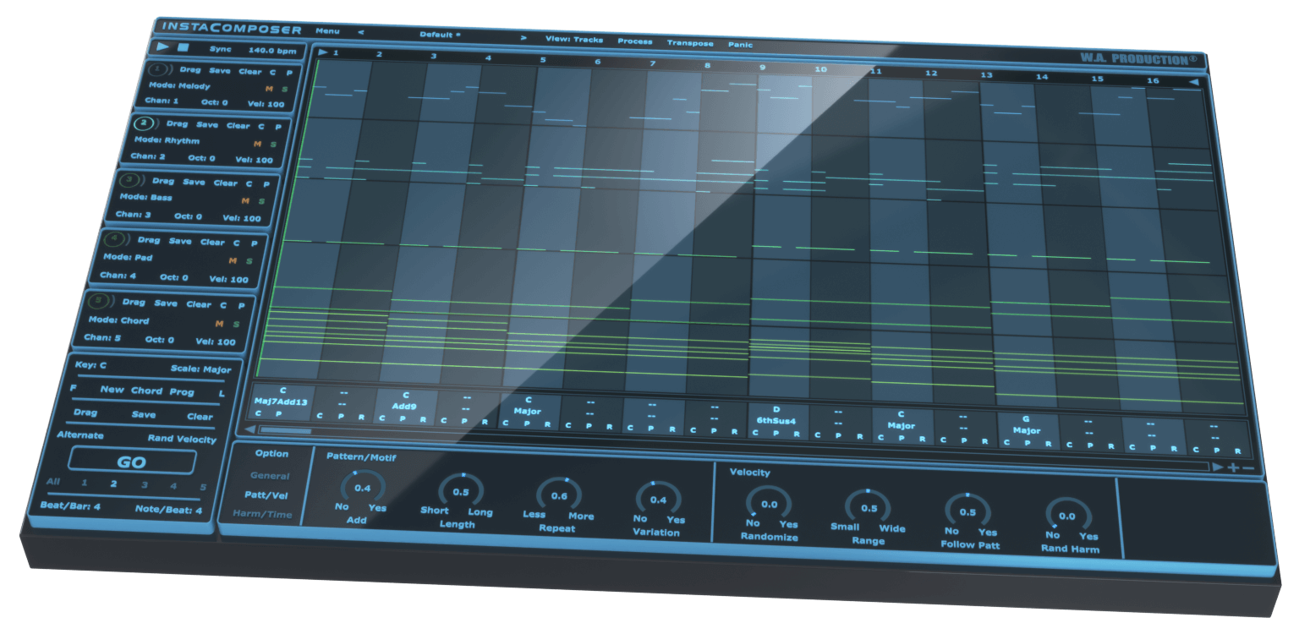Select track 5 number circle
Viewport: 1310px width, 634px height.
click(97, 301)
